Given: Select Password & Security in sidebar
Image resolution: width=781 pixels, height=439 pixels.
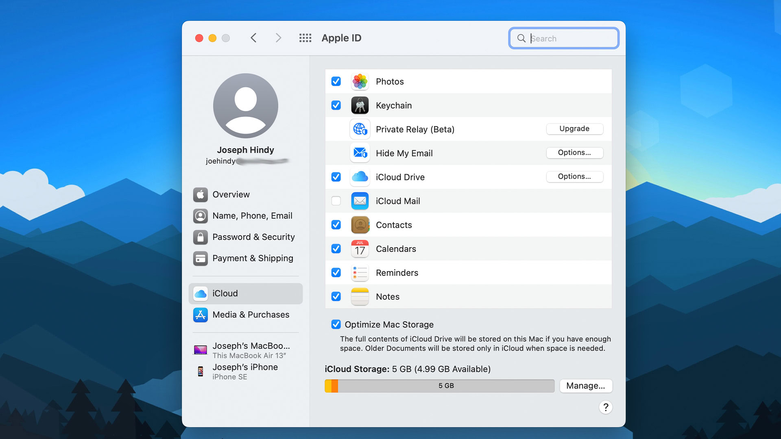Looking at the screenshot, I should coord(253,237).
